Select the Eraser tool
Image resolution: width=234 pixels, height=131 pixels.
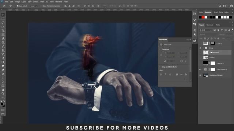click(3, 58)
